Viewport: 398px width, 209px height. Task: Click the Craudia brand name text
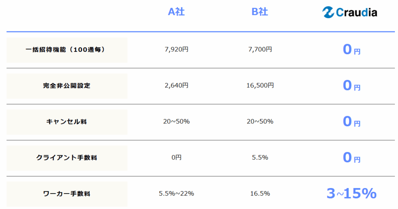[356, 12]
